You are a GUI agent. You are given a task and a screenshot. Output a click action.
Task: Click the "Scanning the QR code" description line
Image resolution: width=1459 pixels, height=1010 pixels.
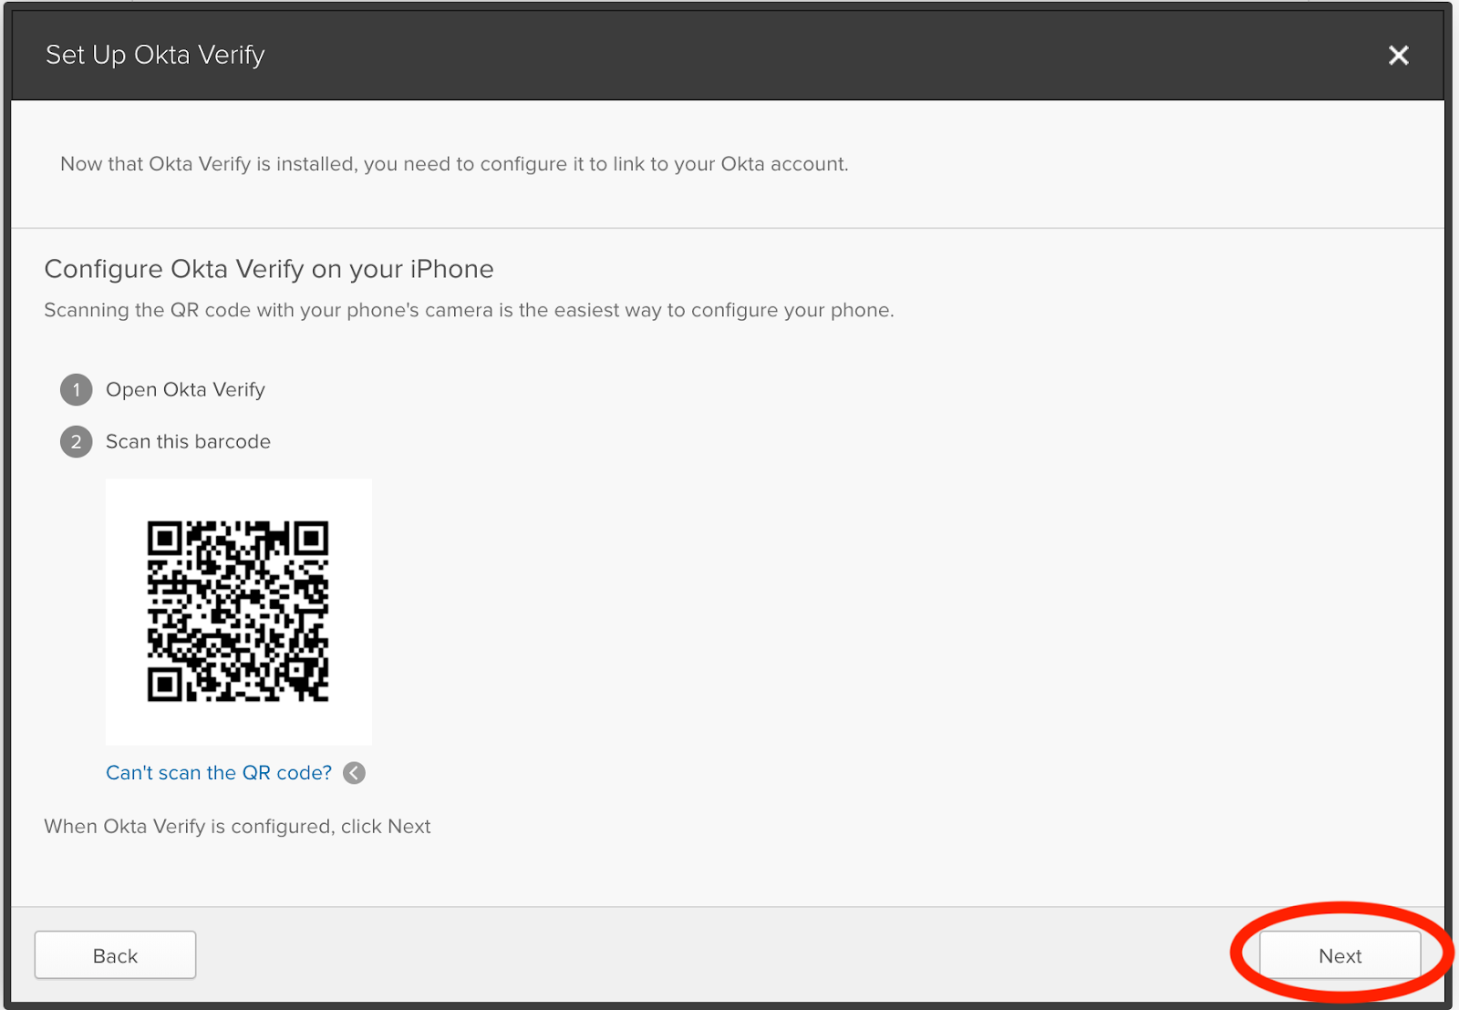(469, 311)
